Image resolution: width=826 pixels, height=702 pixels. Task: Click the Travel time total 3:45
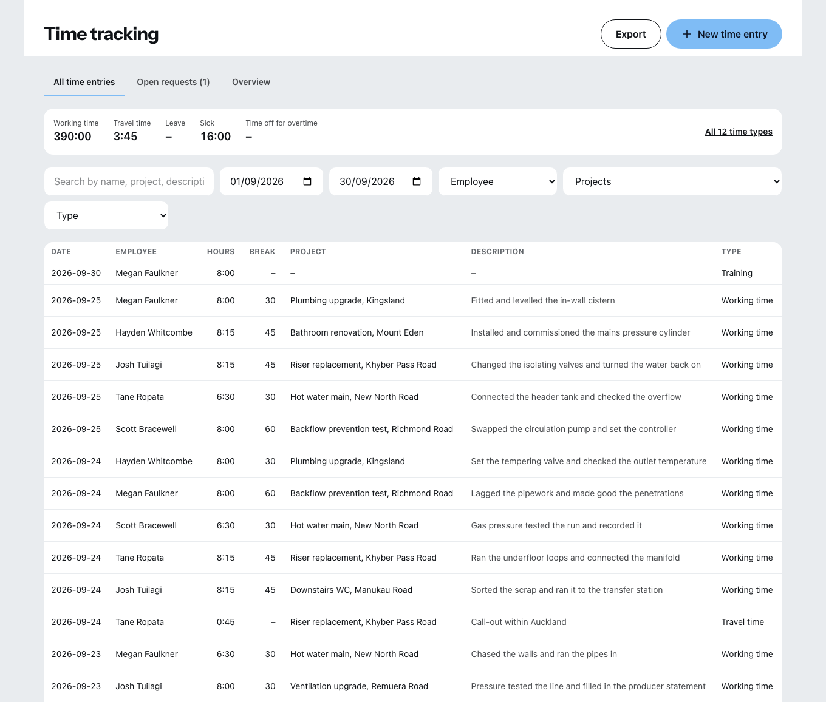coord(125,137)
